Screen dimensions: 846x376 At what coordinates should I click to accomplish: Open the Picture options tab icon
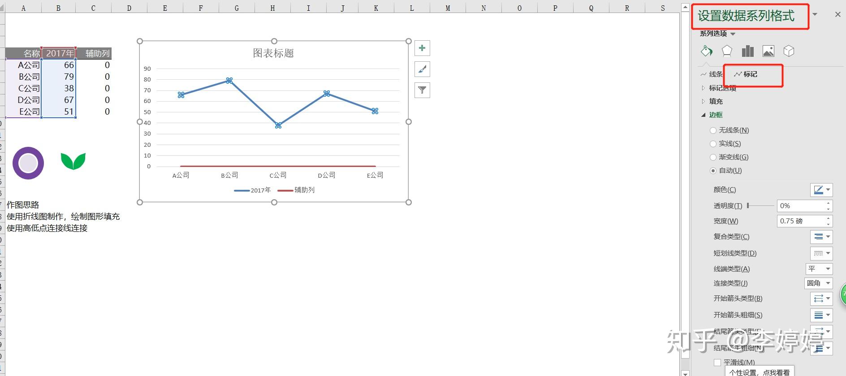click(768, 51)
